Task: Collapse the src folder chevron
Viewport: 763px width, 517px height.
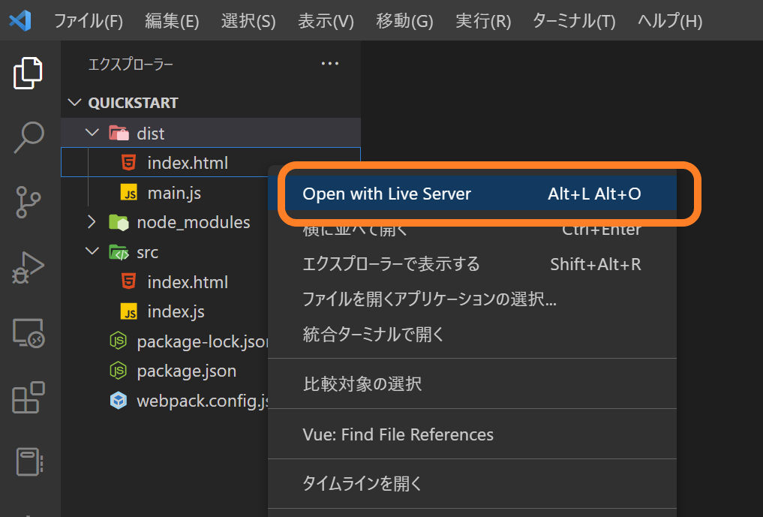Action: (92, 251)
